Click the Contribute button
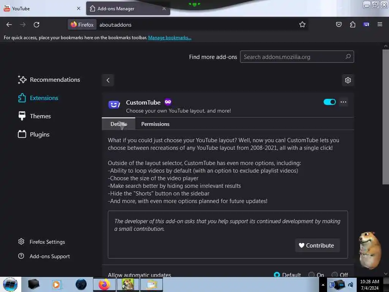This screenshot has height=292, width=389. click(317, 245)
